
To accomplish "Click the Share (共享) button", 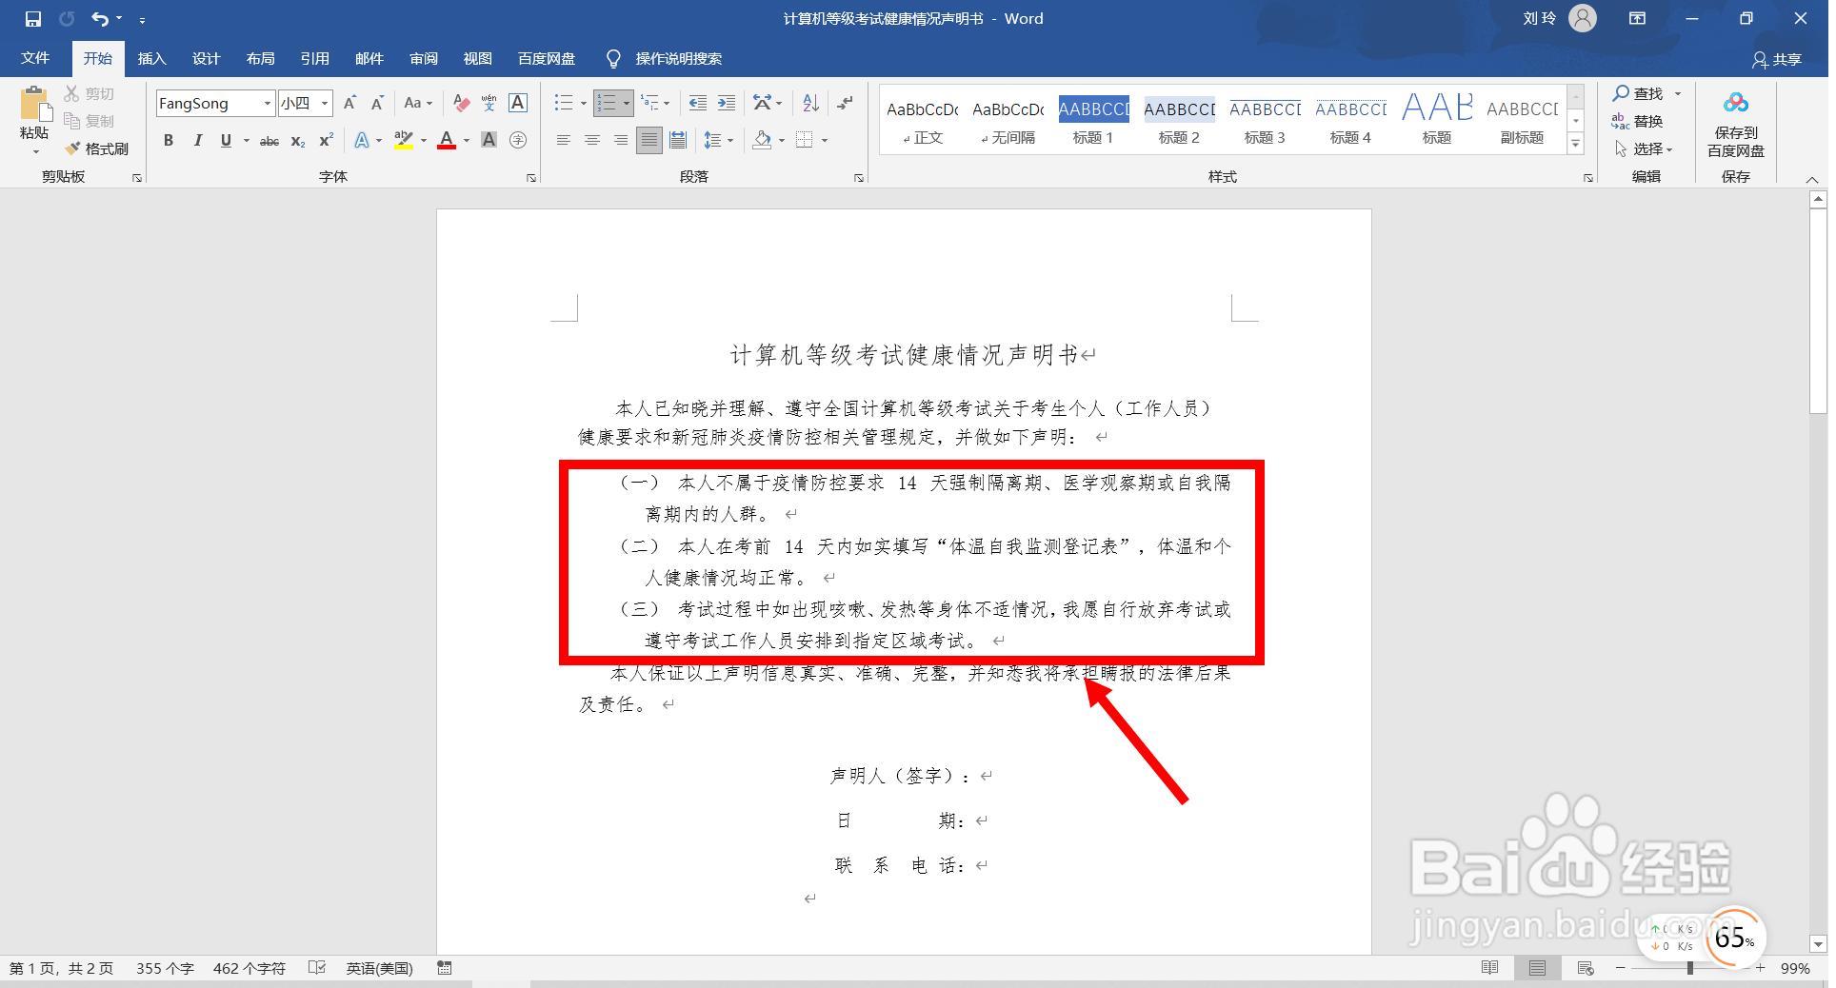I will coord(1777,59).
